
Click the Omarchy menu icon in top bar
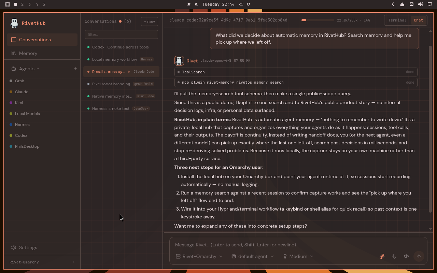point(8,4)
